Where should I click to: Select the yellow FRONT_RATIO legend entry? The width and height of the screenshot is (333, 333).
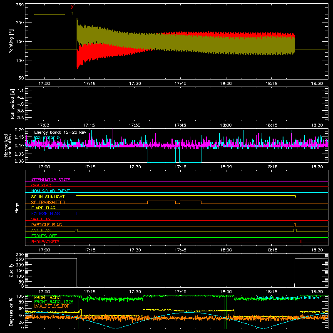[x=47, y=298]
